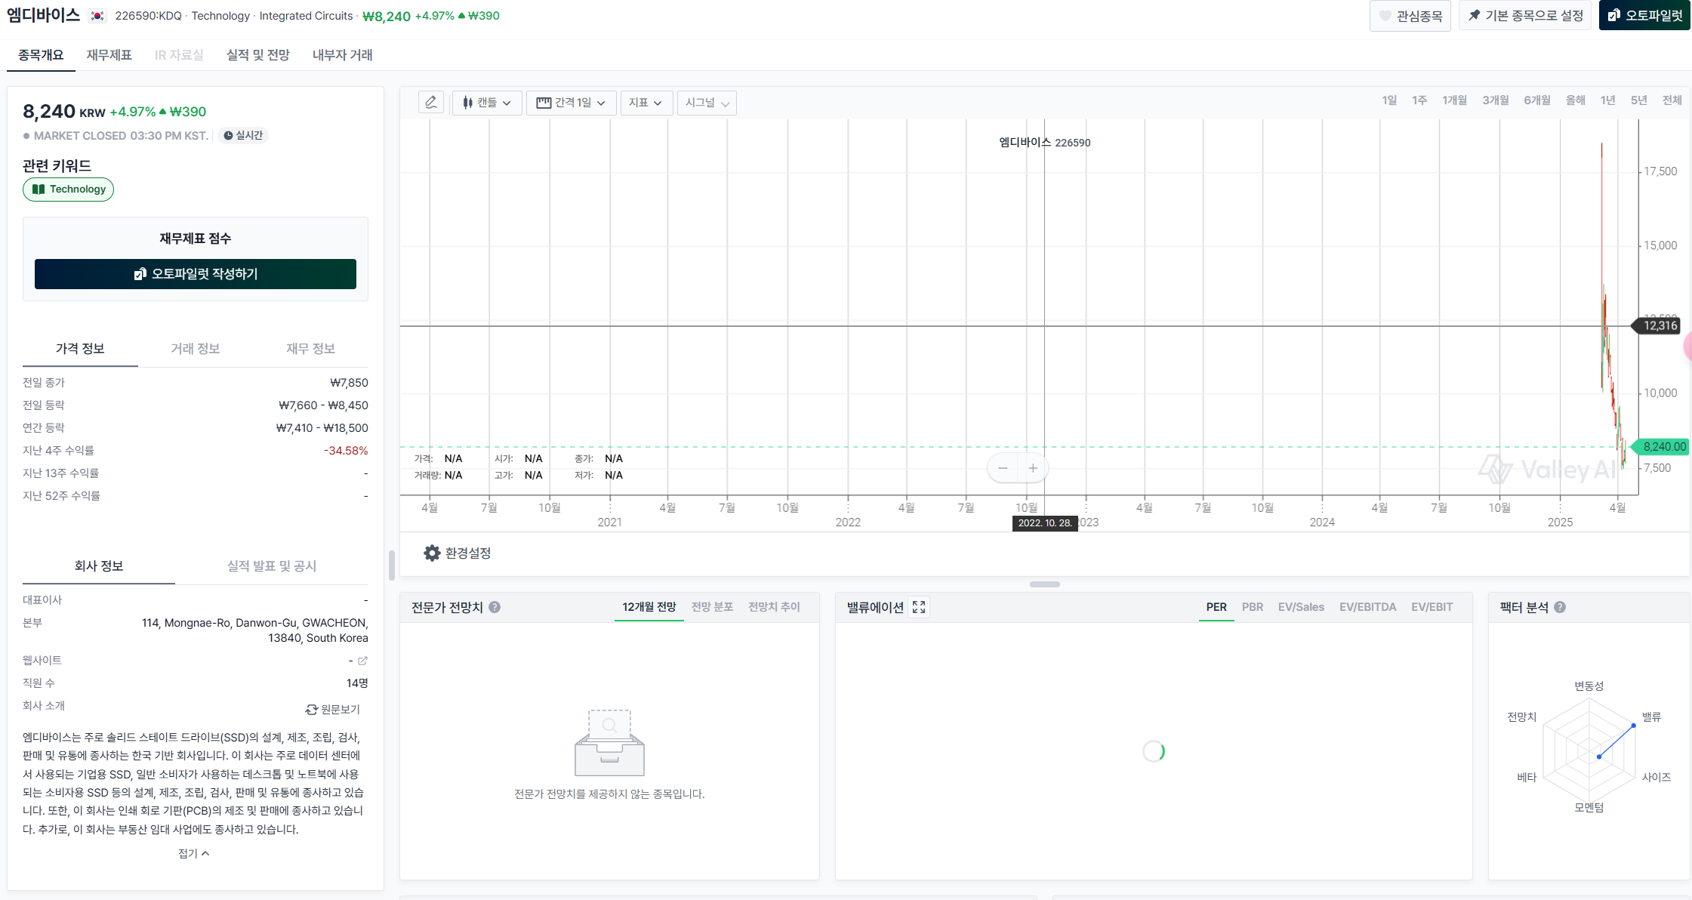Open the 캔들 chart type dropdown

pos(487,103)
